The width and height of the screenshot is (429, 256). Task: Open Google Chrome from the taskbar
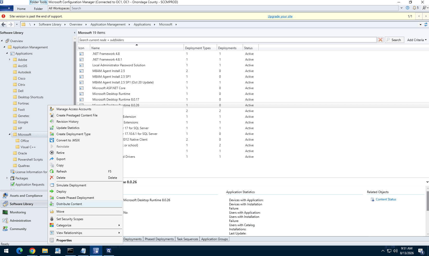point(32,251)
